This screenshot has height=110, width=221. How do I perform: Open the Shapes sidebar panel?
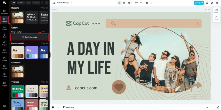click(4, 43)
